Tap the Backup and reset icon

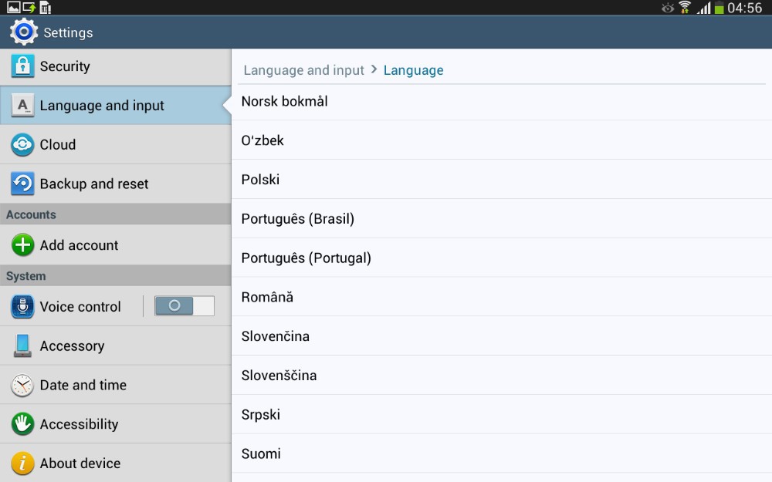22,184
